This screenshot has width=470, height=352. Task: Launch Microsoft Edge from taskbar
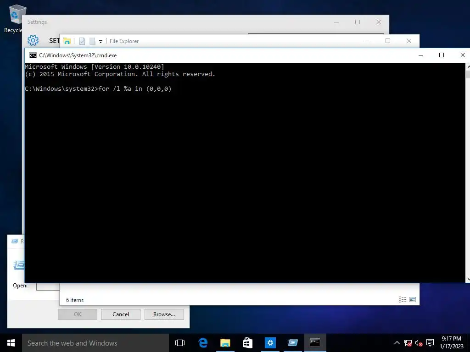tap(203, 343)
